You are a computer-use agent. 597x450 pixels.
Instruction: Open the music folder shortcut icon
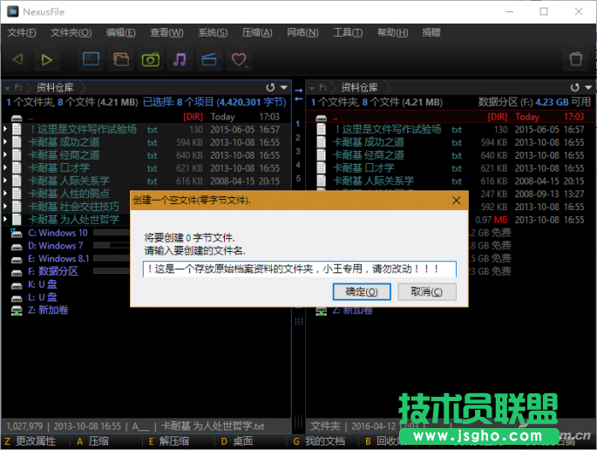point(180,59)
